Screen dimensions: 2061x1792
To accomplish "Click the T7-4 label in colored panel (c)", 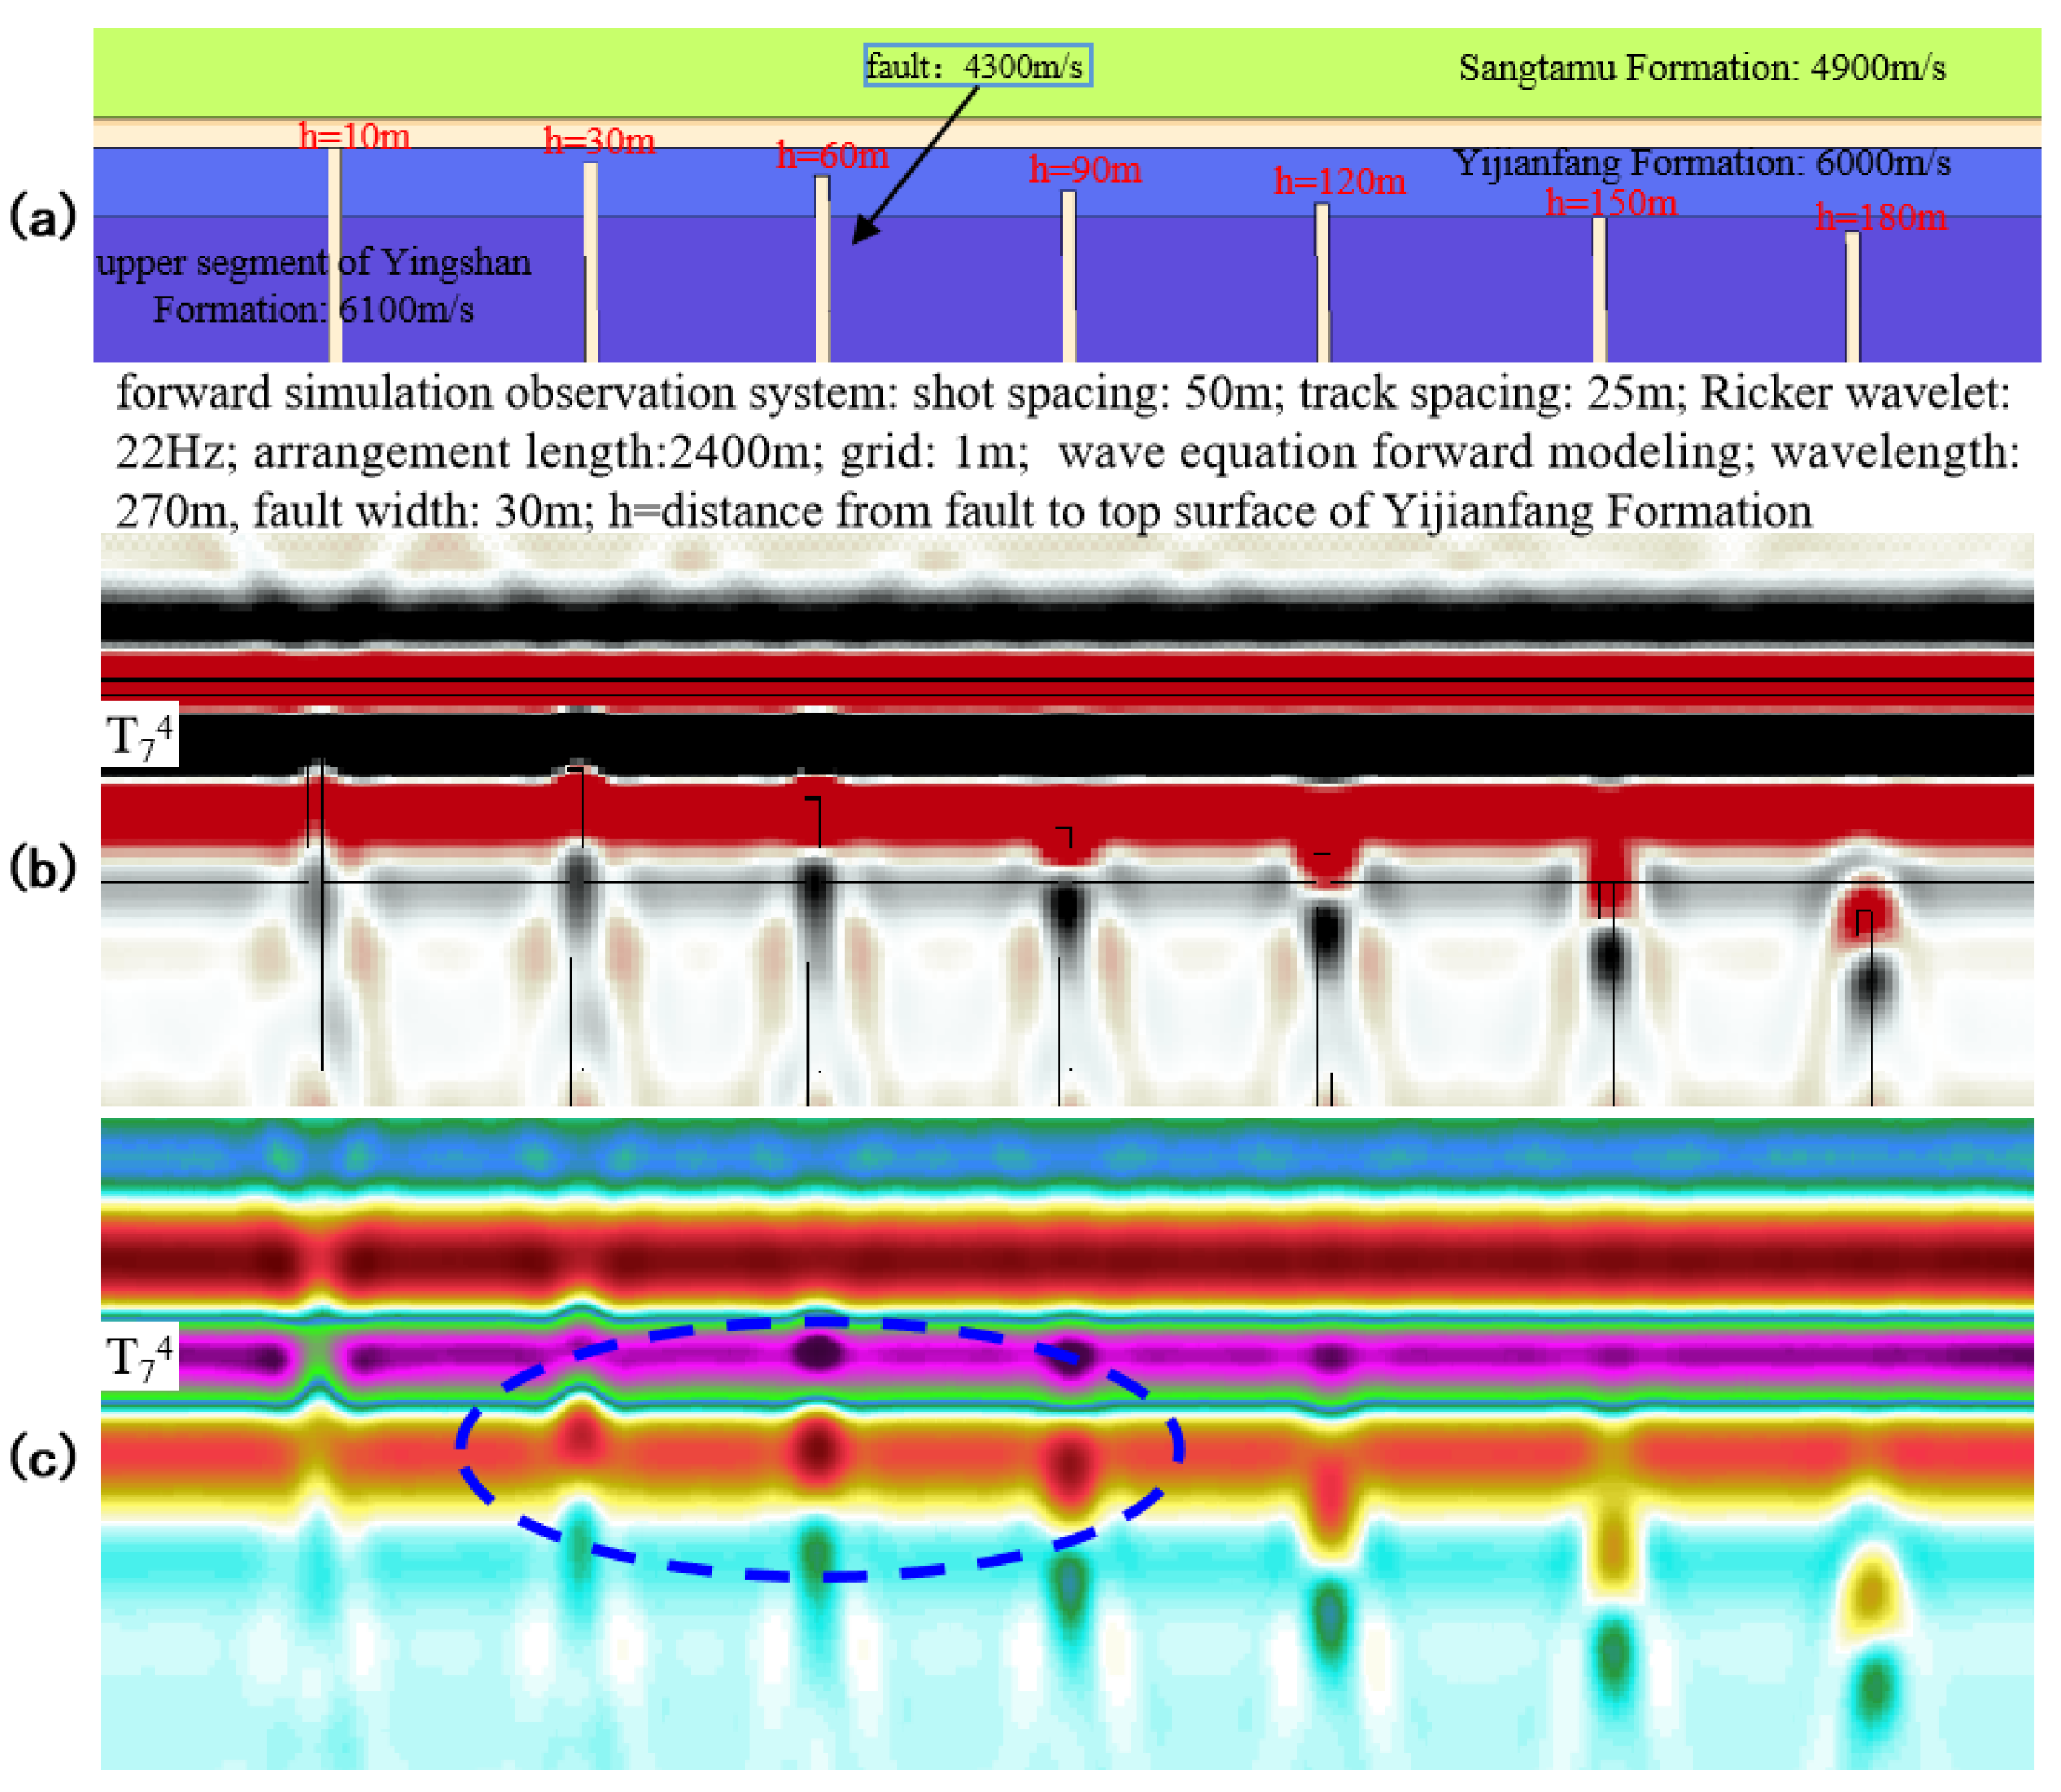I will [x=139, y=1356].
